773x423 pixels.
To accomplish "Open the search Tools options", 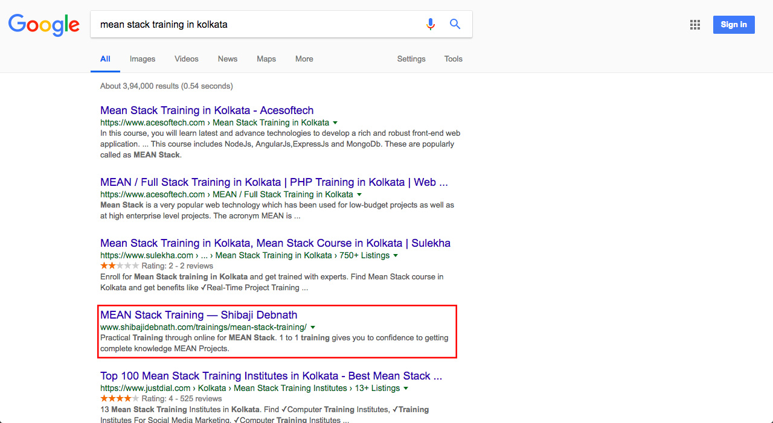I will coord(454,59).
